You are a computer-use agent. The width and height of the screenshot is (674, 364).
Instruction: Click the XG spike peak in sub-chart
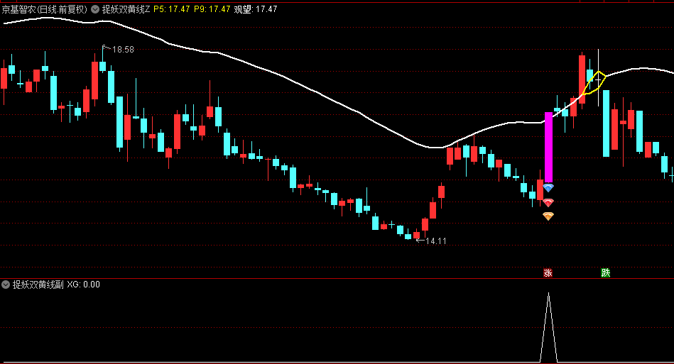point(548,294)
